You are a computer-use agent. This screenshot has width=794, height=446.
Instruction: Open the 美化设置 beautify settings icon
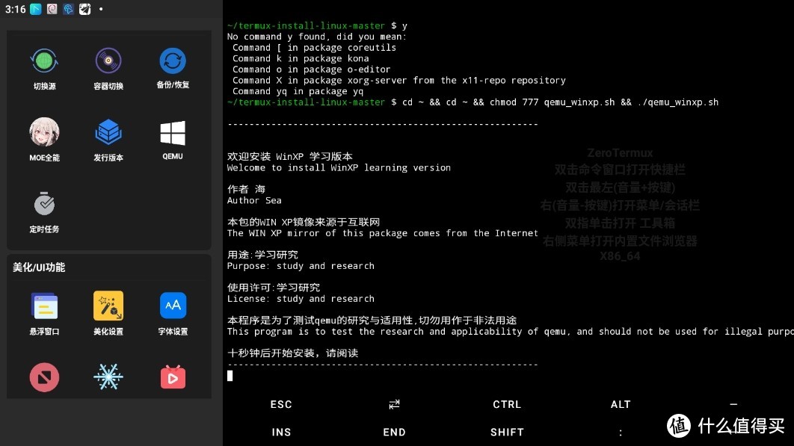click(108, 306)
